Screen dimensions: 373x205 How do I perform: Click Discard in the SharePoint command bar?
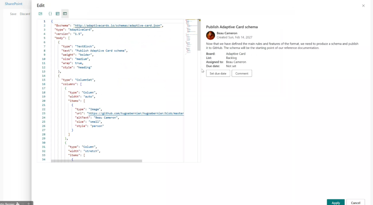pyautogui.click(x=25, y=14)
